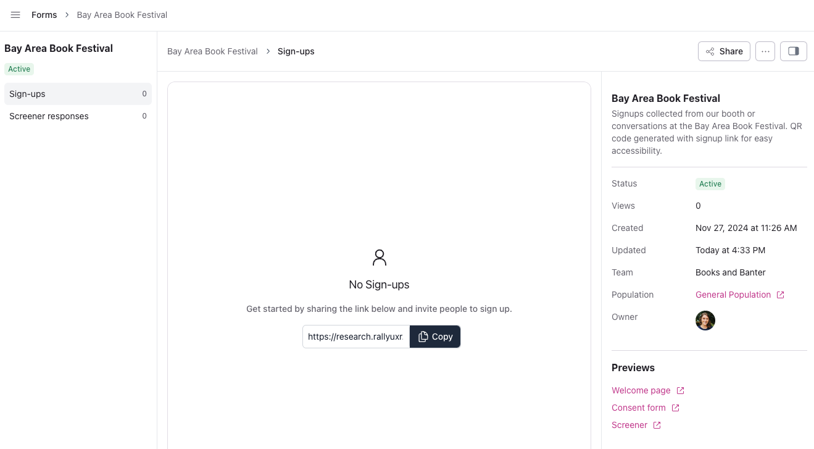The image size is (814, 449).
Task: Click external-link icon beside General Population
Action: pyautogui.click(x=780, y=295)
